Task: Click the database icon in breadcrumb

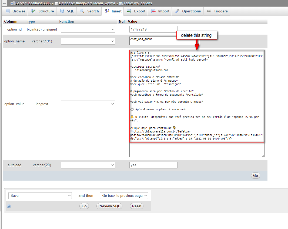Action: 56,3
